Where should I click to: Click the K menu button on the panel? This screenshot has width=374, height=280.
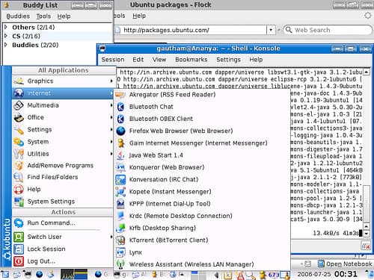[x=5, y=275]
